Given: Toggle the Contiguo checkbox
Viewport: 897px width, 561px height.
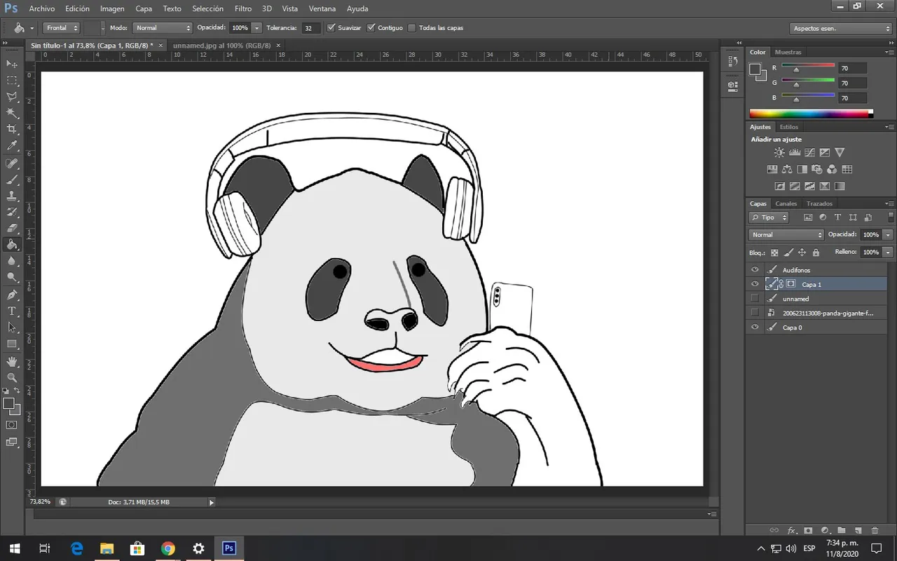Looking at the screenshot, I should point(371,28).
